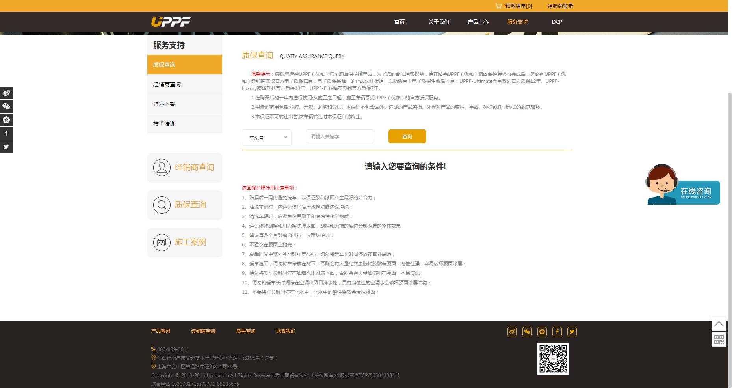
Task: Open 产品中心 in the main navigation
Action: (x=478, y=22)
